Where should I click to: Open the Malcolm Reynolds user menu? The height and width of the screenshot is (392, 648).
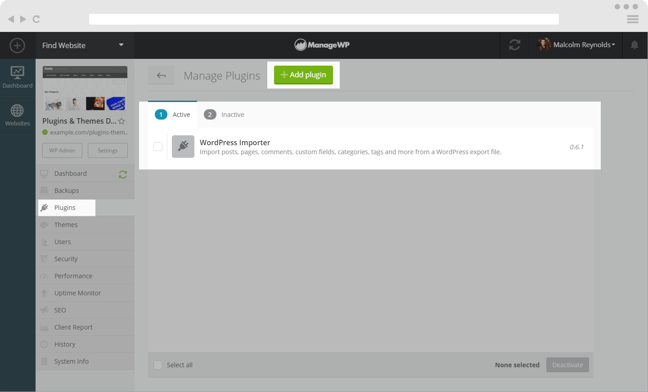click(x=576, y=45)
